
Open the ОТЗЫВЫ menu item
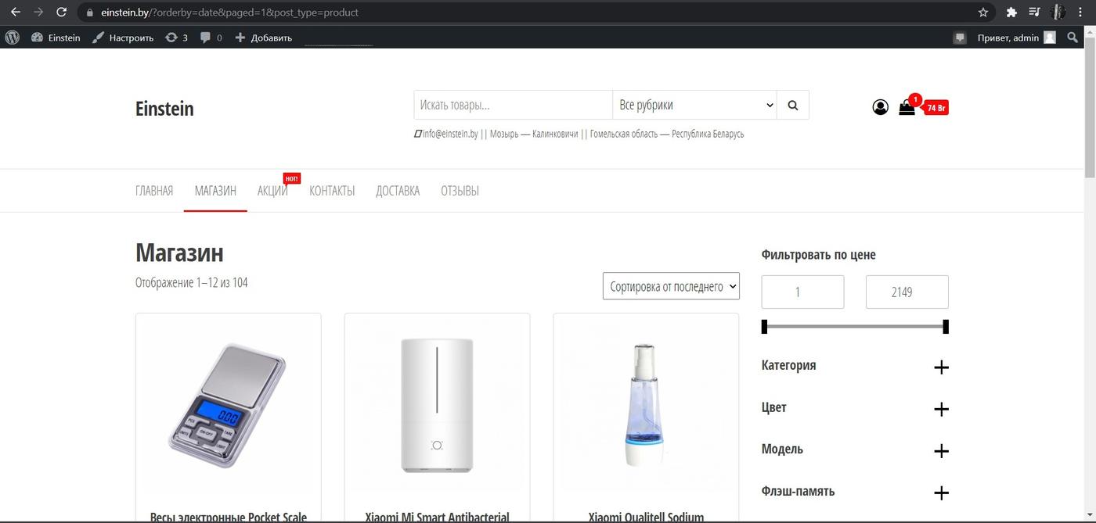pos(460,191)
